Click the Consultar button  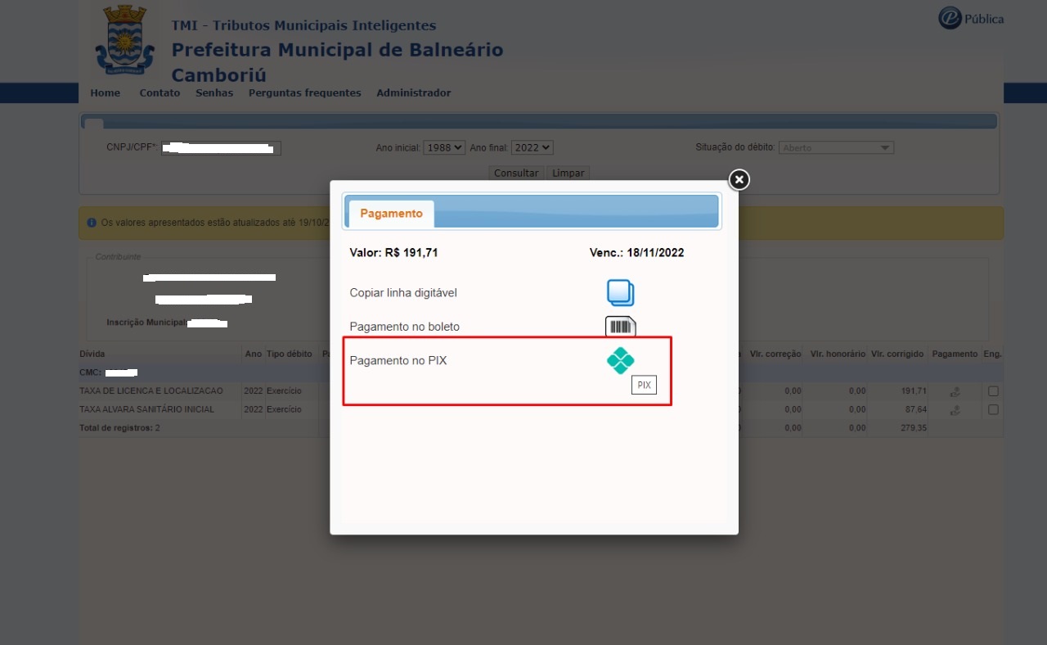click(516, 174)
